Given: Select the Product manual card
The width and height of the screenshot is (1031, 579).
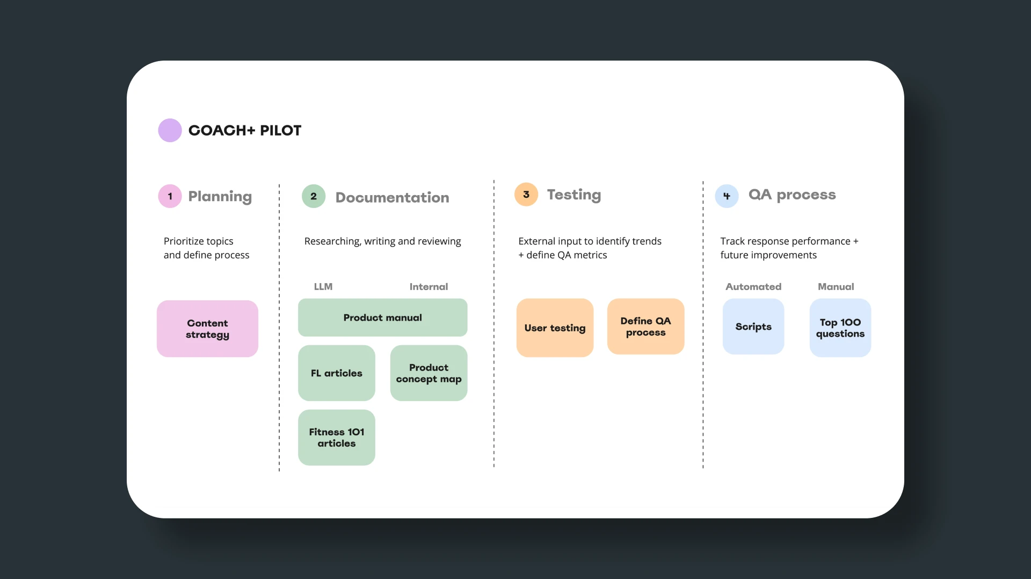Looking at the screenshot, I should [383, 317].
